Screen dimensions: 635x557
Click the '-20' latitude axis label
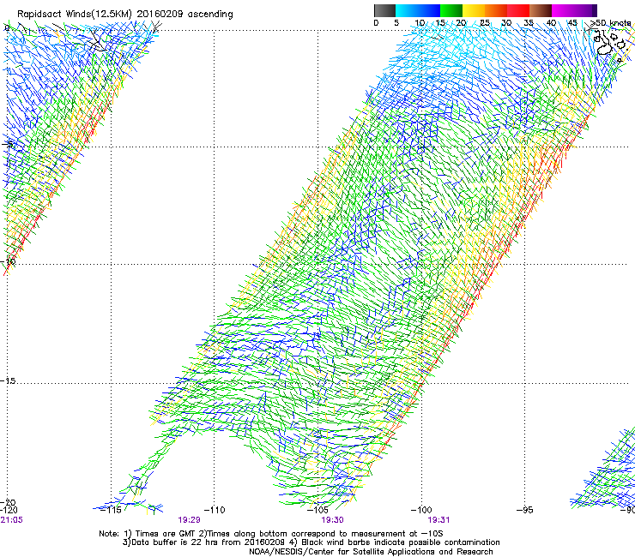[8, 502]
